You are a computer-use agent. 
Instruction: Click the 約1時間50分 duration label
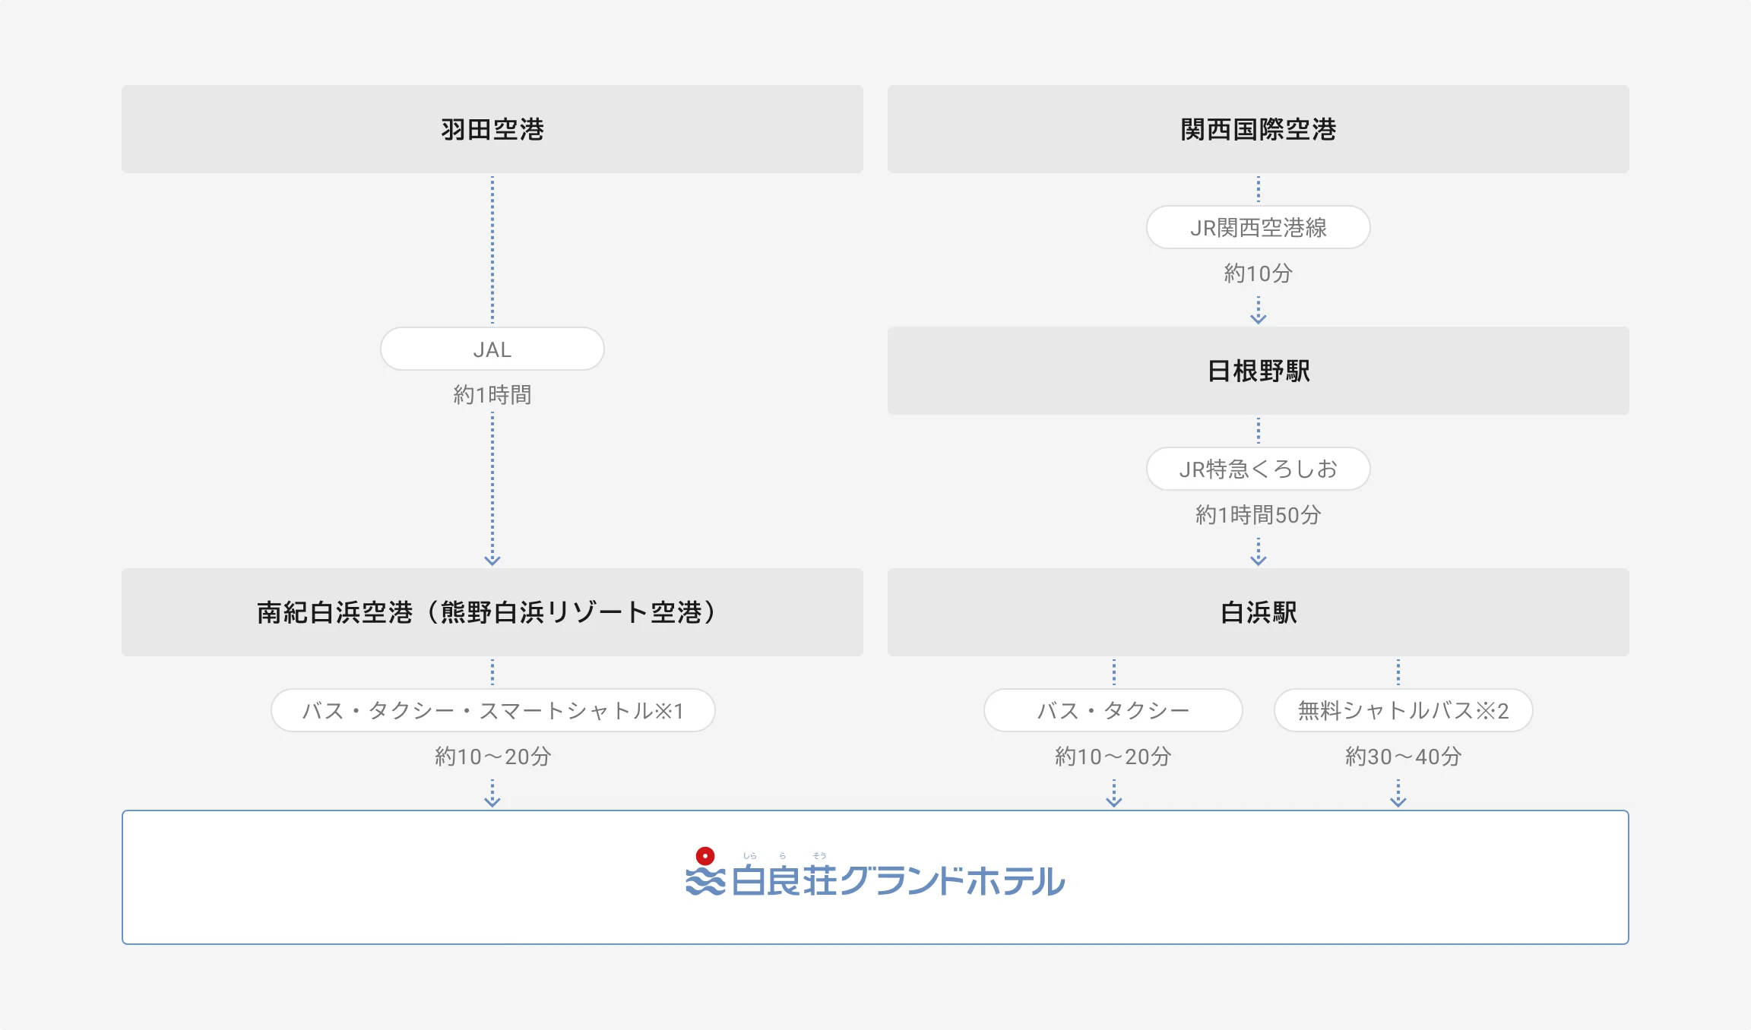[x=1259, y=515]
